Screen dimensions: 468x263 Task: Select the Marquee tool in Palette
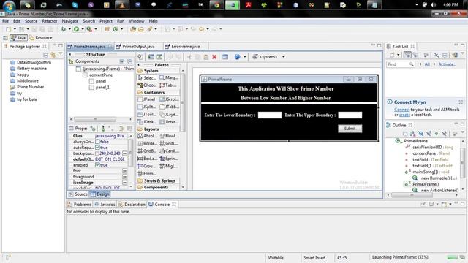(169, 78)
